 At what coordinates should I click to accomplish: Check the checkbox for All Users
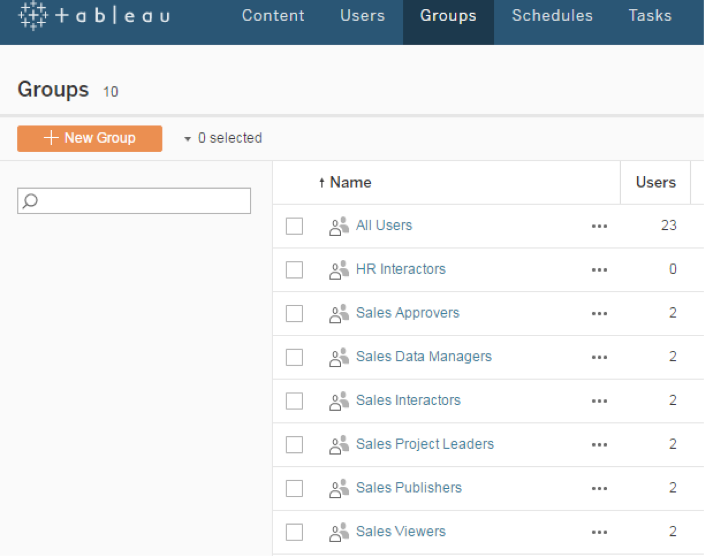294,226
